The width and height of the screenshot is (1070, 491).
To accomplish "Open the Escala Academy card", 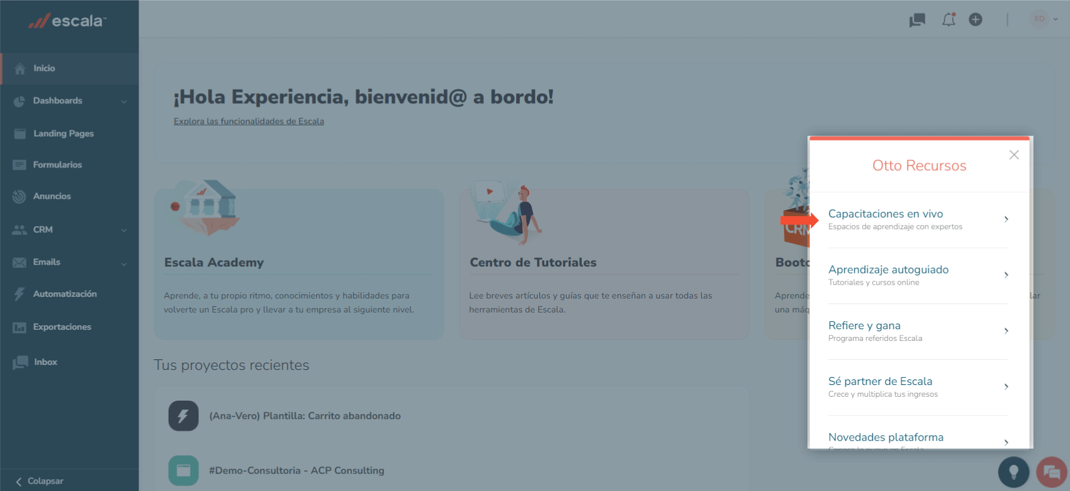I will [x=299, y=264].
